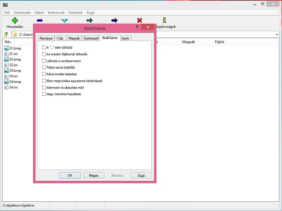Image resolution: width=282 pixels, height=211 pixels.
Task: Open the Szerkesztés menu
Action: point(22,13)
